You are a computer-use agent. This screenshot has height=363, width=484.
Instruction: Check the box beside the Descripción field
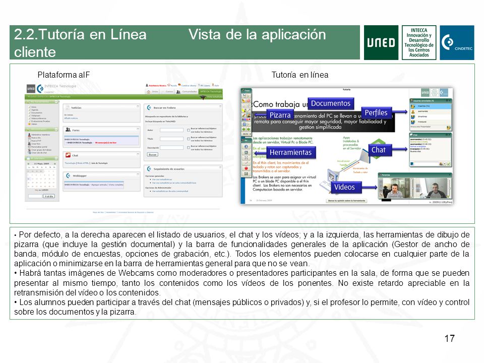click(188, 148)
